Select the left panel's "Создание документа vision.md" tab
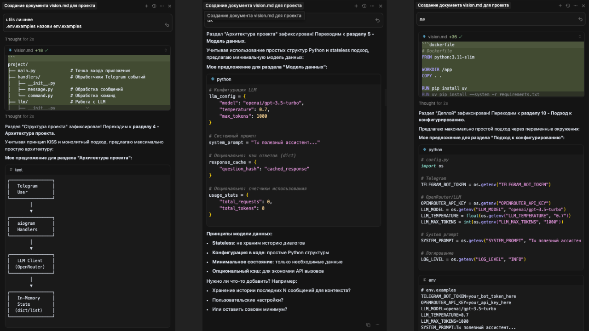The image size is (589, 331). [51, 6]
